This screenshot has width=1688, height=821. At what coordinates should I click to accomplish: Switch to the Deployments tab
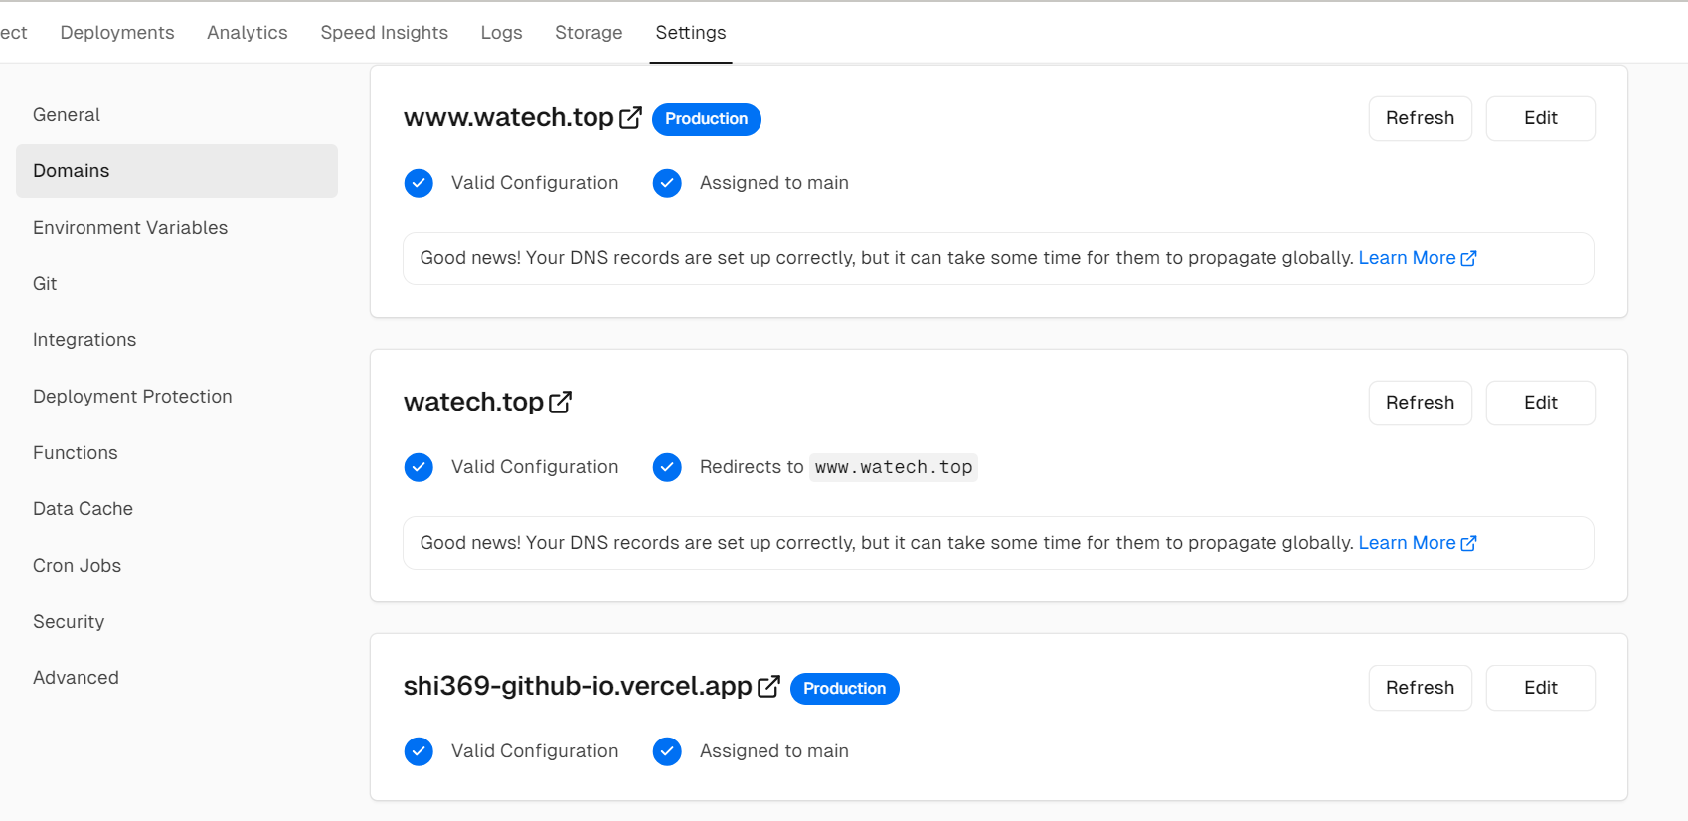coord(117,33)
